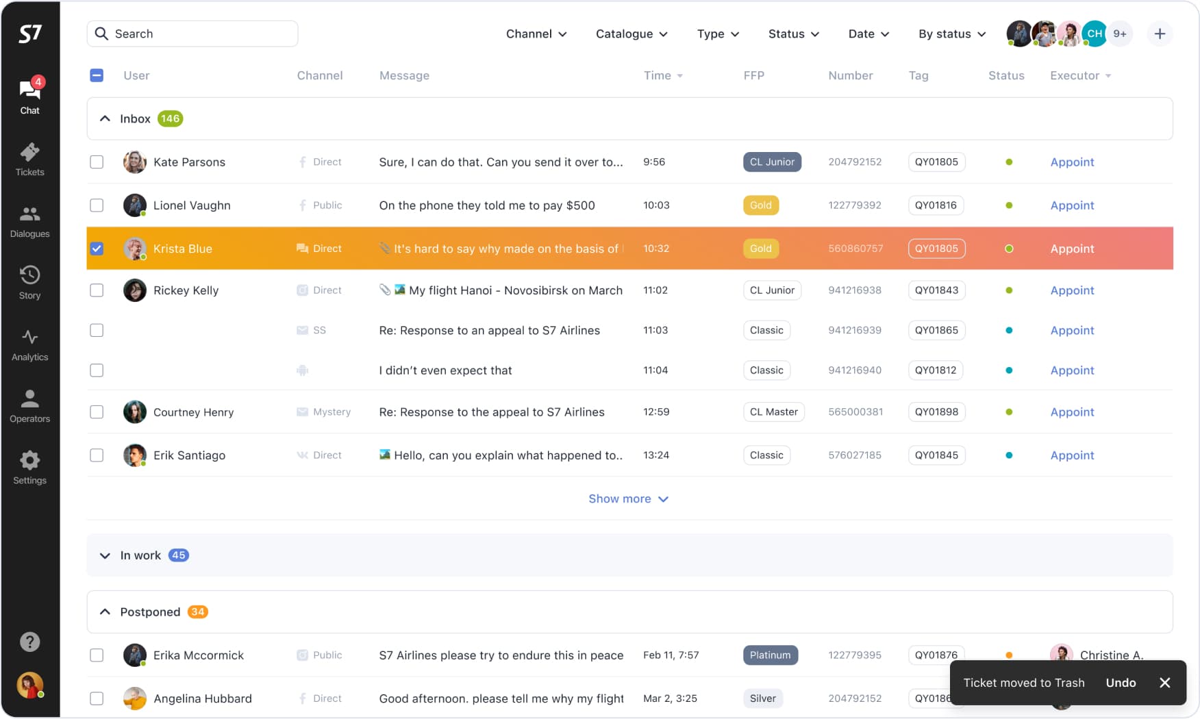
Task: Collapse the Inbox group
Action: tap(105, 118)
